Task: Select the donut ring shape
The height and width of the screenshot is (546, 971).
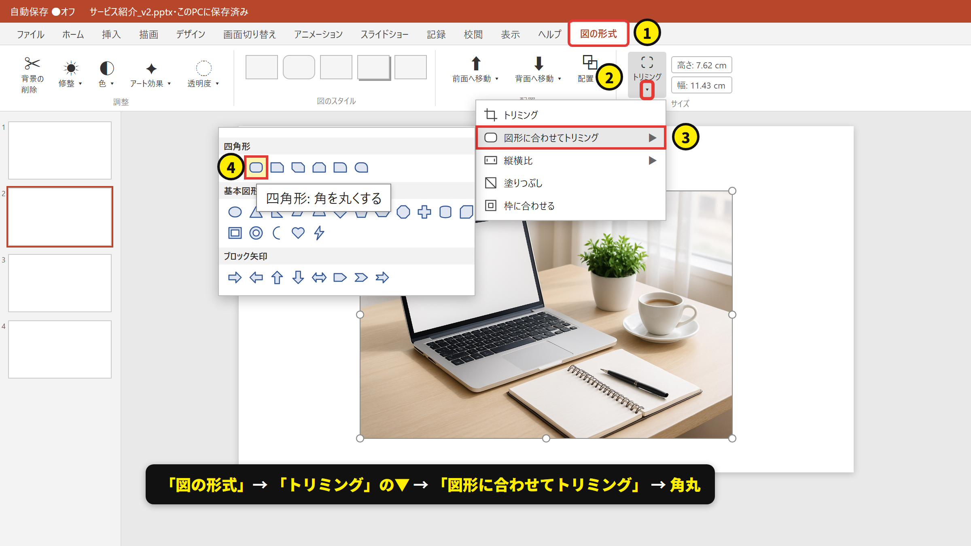Action: pos(256,233)
